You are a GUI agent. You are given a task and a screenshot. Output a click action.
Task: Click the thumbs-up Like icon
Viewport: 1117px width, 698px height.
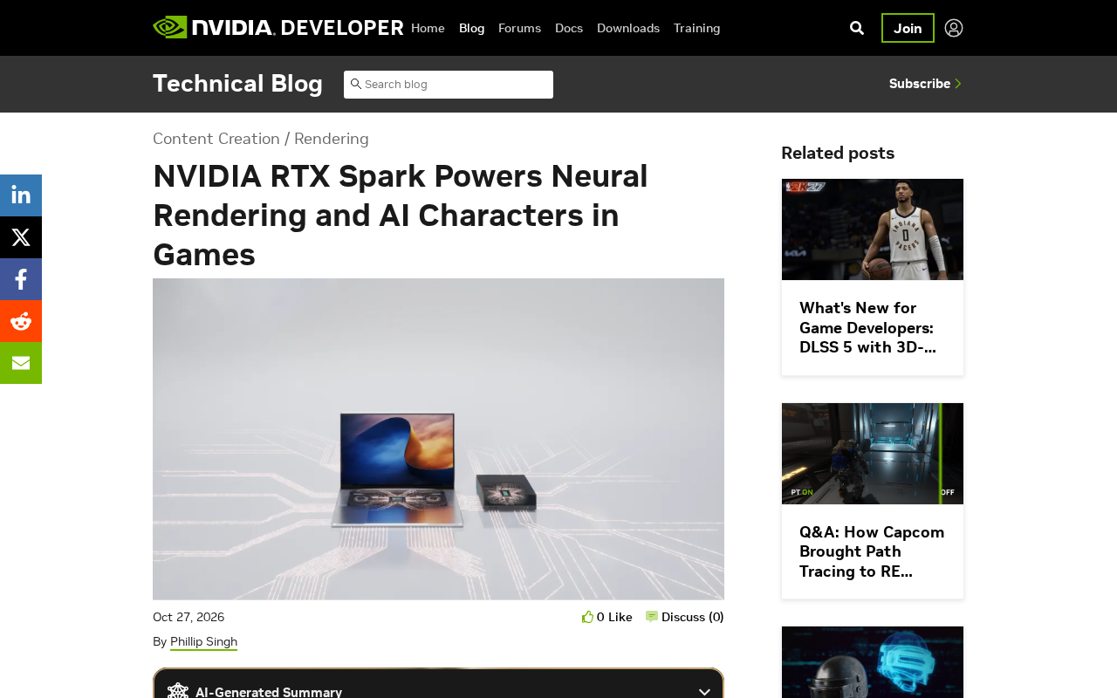588,617
